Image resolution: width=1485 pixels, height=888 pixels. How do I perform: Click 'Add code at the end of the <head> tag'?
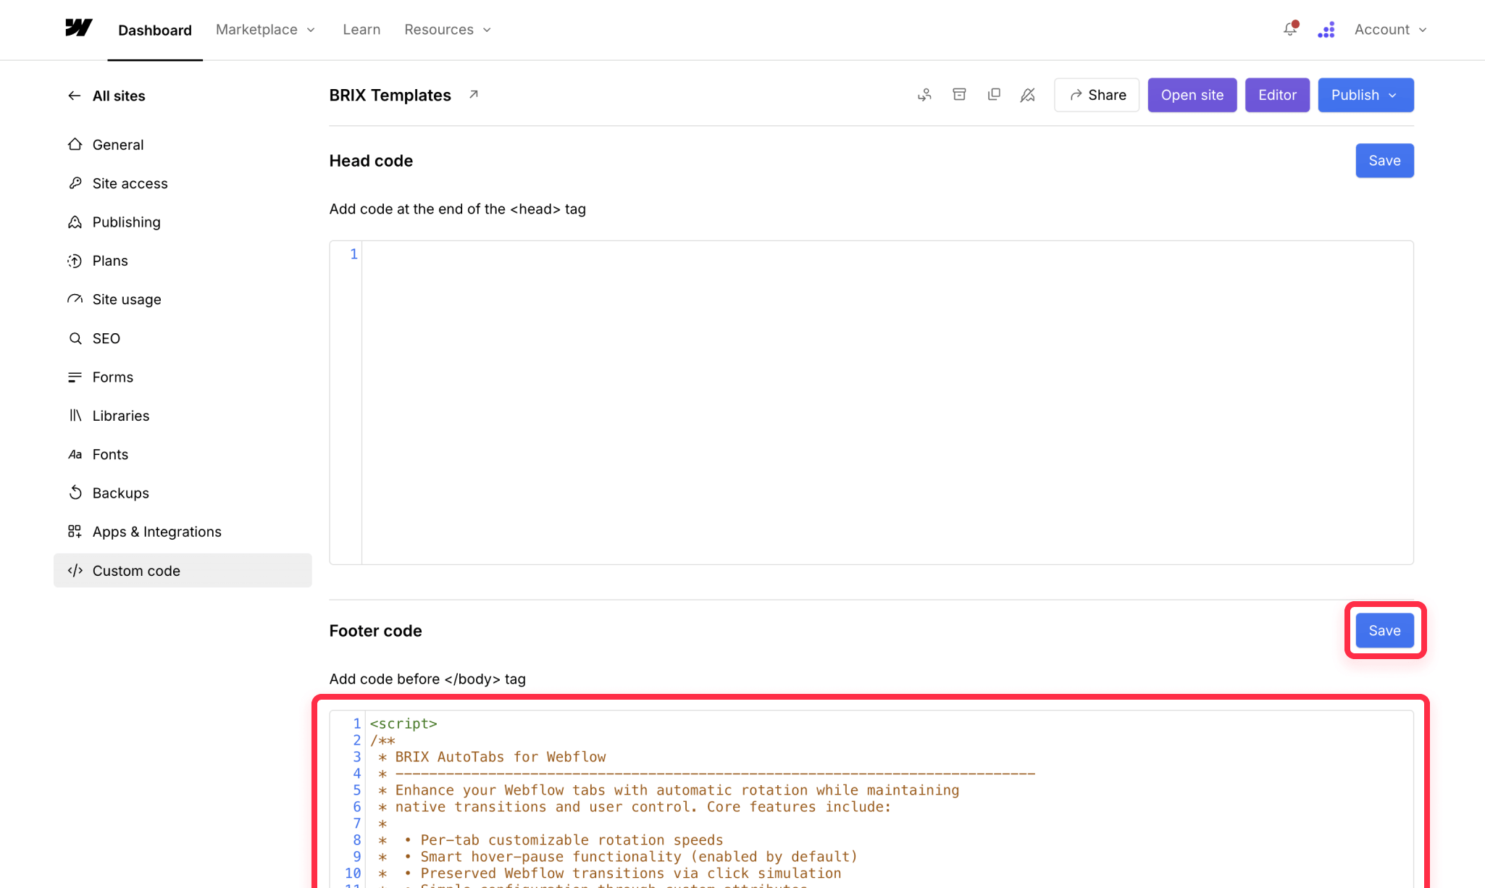pos(457,209)
